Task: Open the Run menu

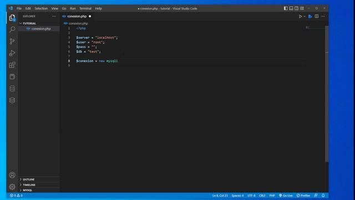Action: [73, 8]
